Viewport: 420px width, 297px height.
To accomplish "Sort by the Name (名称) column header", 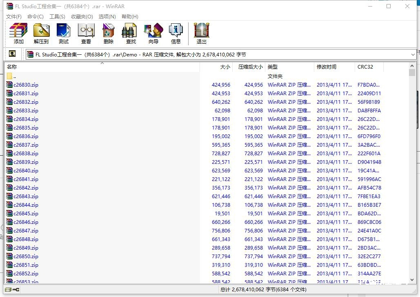I will click(102, 67).
